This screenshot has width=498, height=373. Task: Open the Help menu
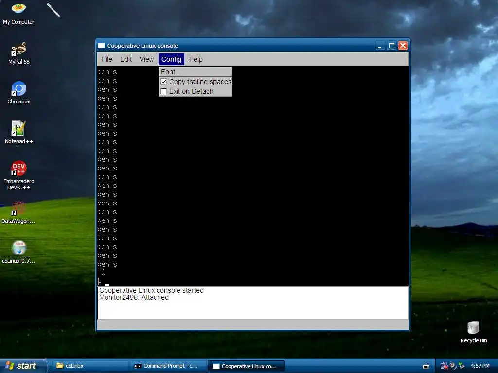(196, 59)
